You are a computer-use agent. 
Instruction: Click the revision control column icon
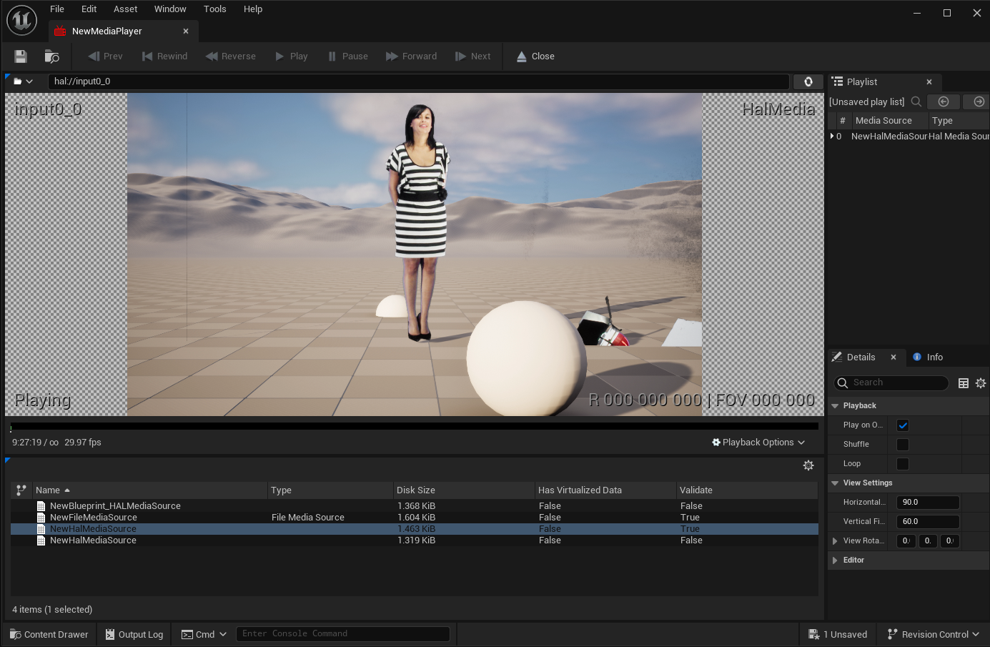[x=21, y=490]
